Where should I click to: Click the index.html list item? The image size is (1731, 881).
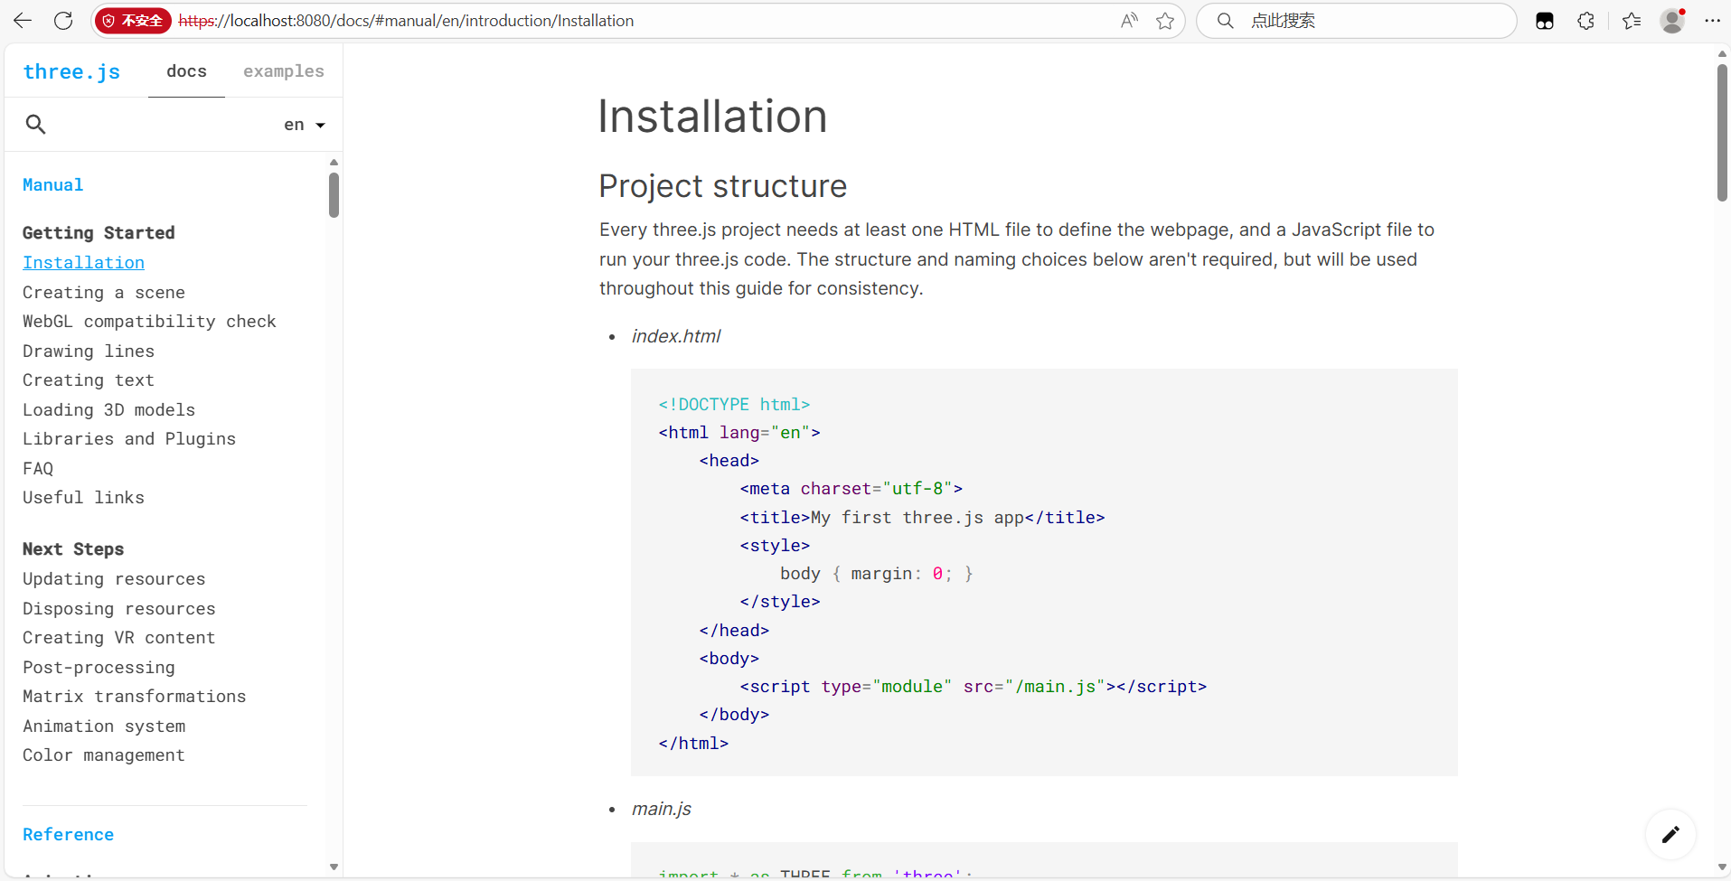[x=676, y=336]
